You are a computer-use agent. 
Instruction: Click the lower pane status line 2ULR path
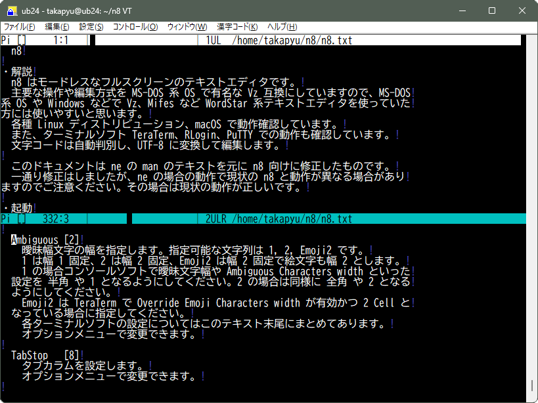279,219
